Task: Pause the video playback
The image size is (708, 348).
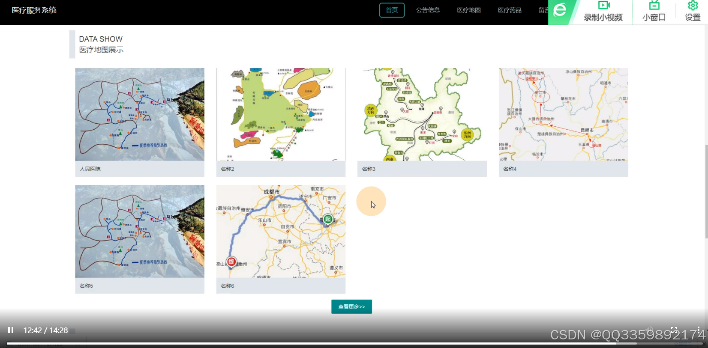Action: [11, 330]
